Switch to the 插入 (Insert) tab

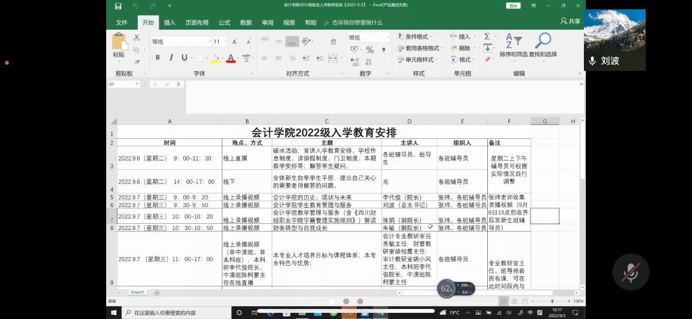[x=170, y=22]
